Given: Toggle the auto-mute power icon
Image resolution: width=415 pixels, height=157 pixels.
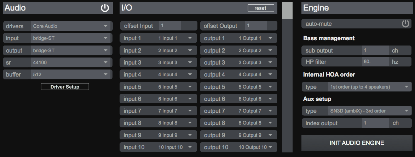Looking at the screenshot, I should point(405,24).
